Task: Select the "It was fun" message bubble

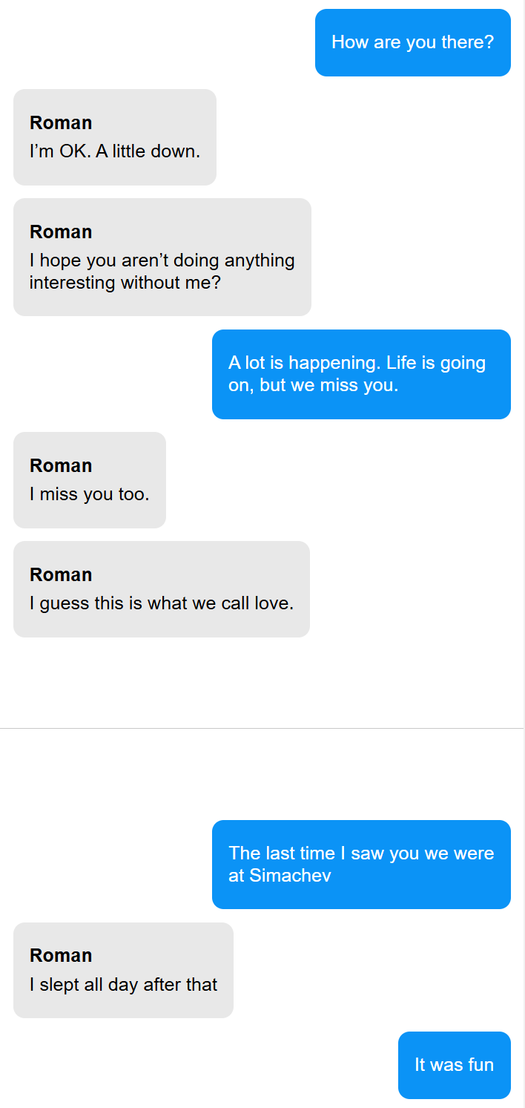Action: point(454,1065)
